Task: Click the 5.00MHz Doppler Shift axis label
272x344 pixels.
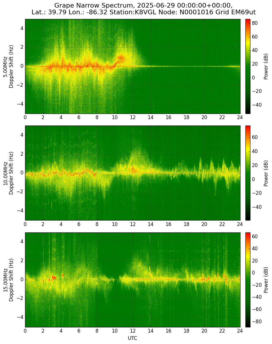Action: (x=8, y=67)
